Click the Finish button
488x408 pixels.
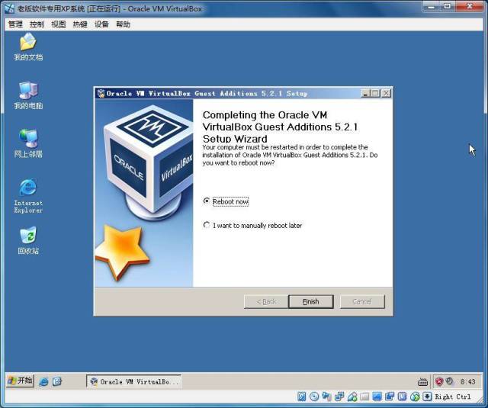[311, 301]
